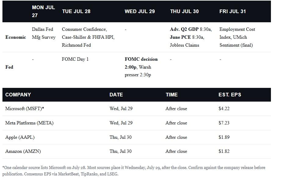
Task: Click the Meta Platforms (META) company name
Action: click(x=29, y=123)
